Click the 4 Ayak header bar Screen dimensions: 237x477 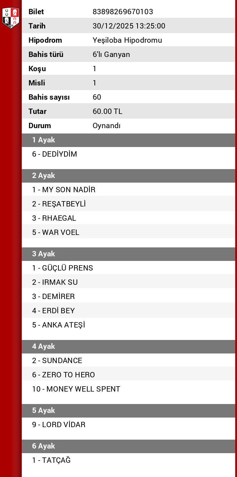128,346
